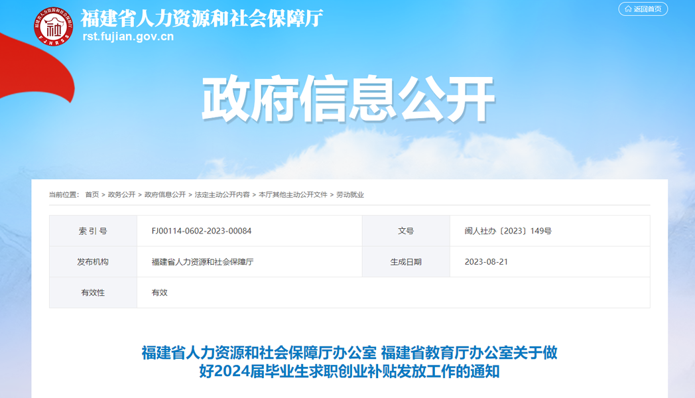Select document number 闽人社办〔2023〕149号
Screen dimensions: 695x398
tap(508, 231)
